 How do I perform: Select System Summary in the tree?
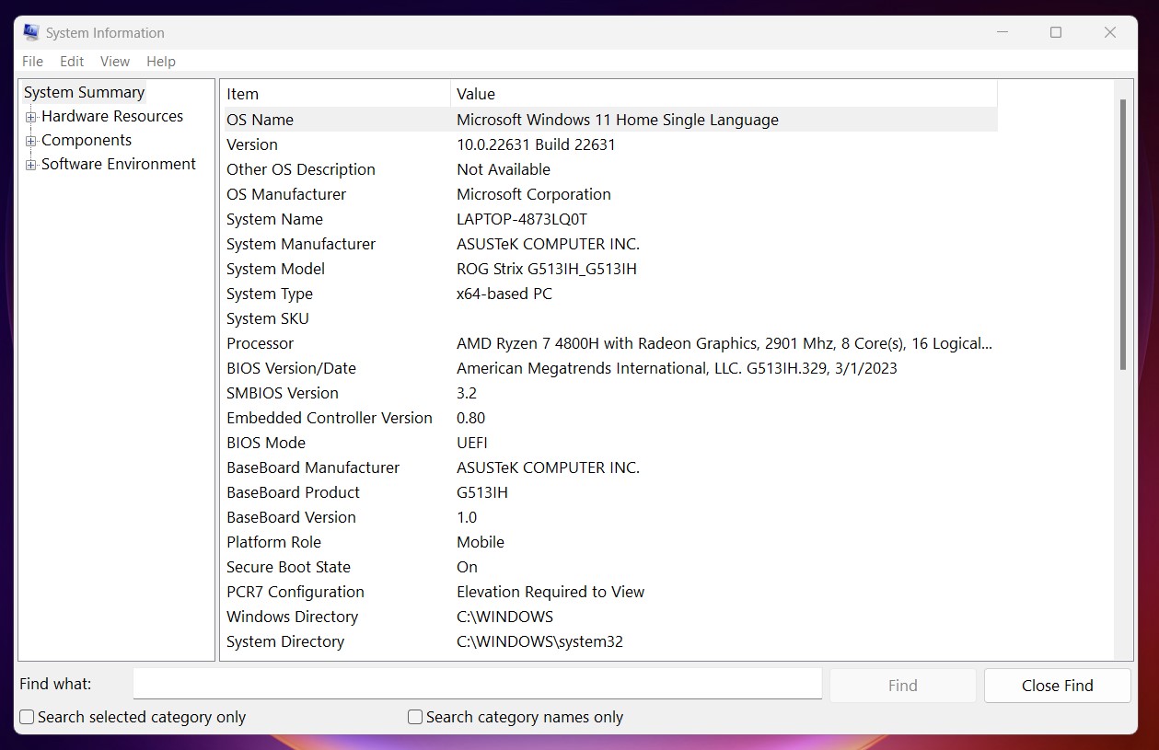click(84, 92)
